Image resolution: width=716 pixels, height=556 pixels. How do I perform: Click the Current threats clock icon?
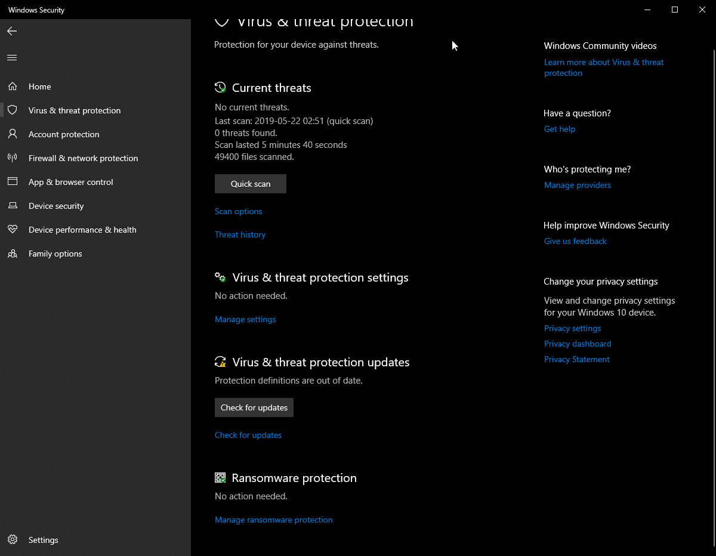tap(221, 88)
